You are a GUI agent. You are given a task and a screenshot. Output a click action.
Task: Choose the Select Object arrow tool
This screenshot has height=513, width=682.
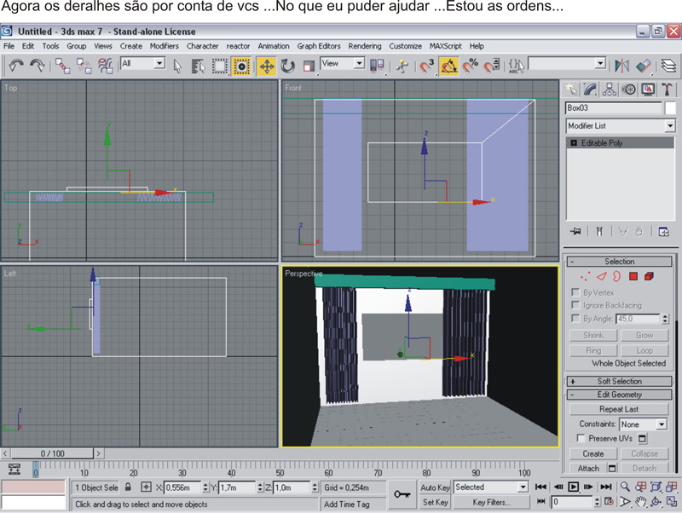(x=177, y=66)
